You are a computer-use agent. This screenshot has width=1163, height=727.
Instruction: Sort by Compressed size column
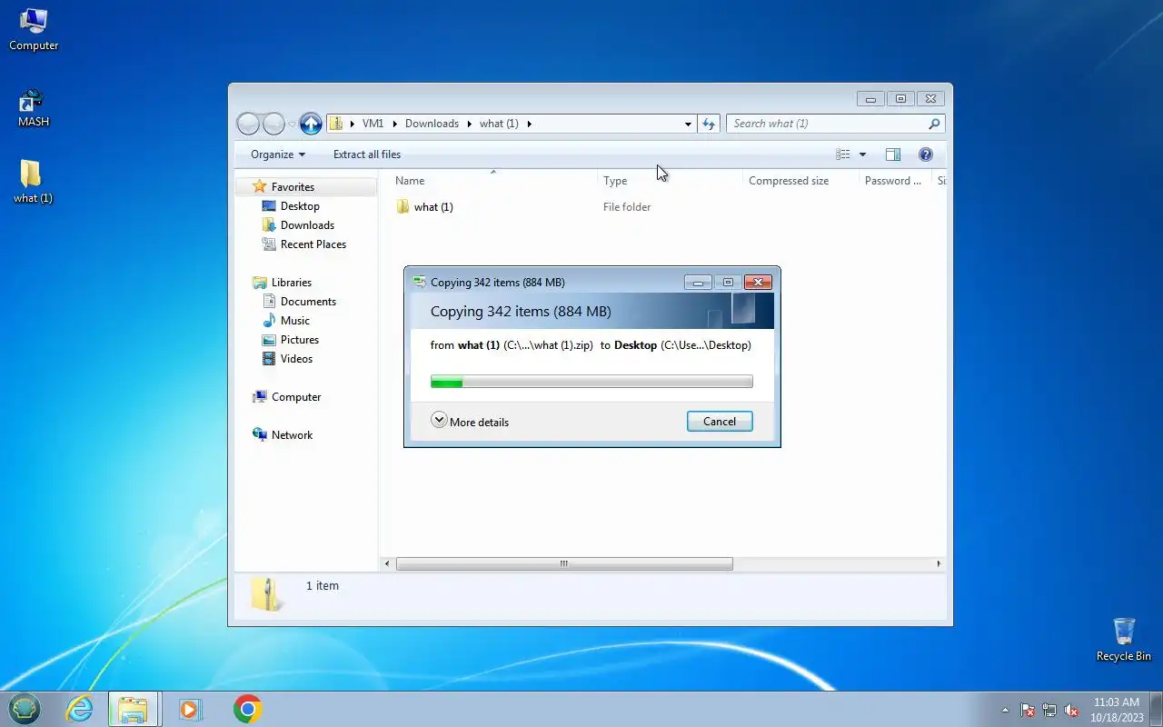[x=800, y=181]
